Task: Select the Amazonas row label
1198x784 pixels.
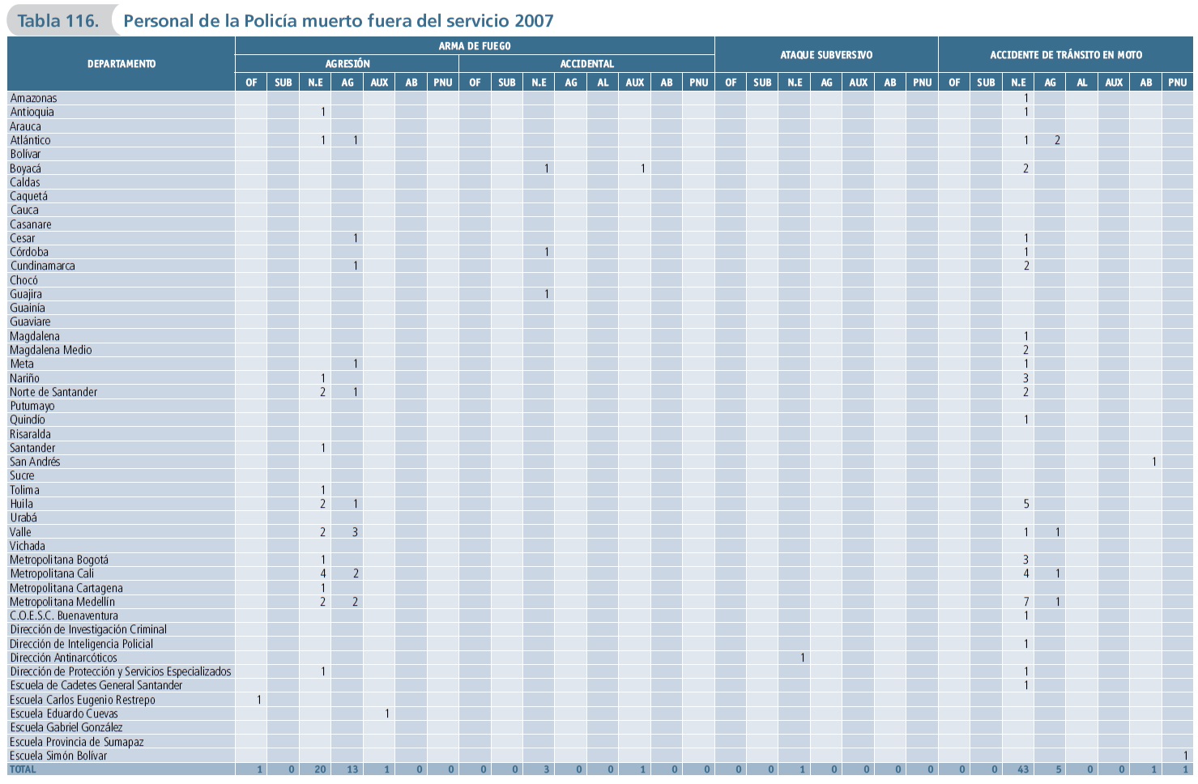Action: (x=33, y=98)
